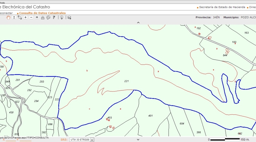Collapse the top header panel chevron
The image size is (256, 142).
[138, 23]
